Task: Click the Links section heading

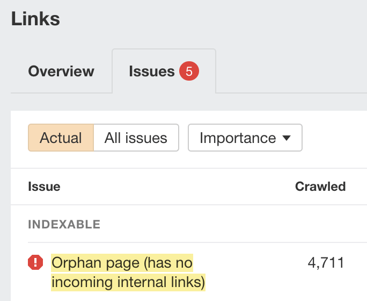Action: [35, 19]
